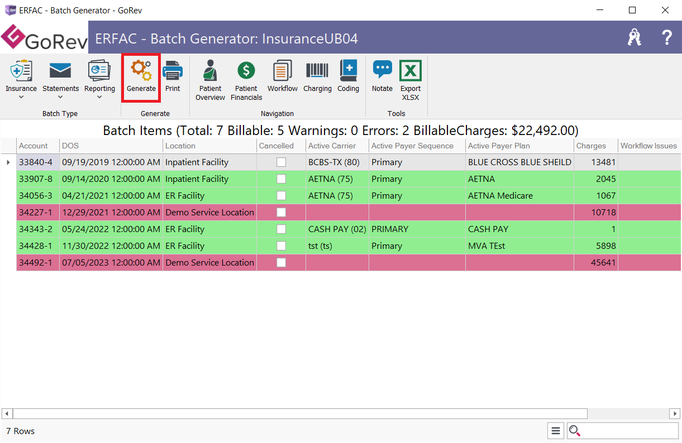The image size is (682, 443).
Task: Sort by the Account column header
Action: click(38, 146)
